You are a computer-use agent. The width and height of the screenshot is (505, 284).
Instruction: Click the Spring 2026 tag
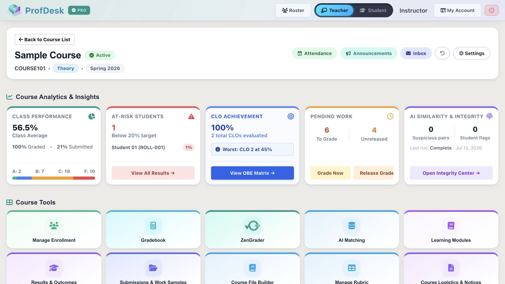tap(105, 68)
